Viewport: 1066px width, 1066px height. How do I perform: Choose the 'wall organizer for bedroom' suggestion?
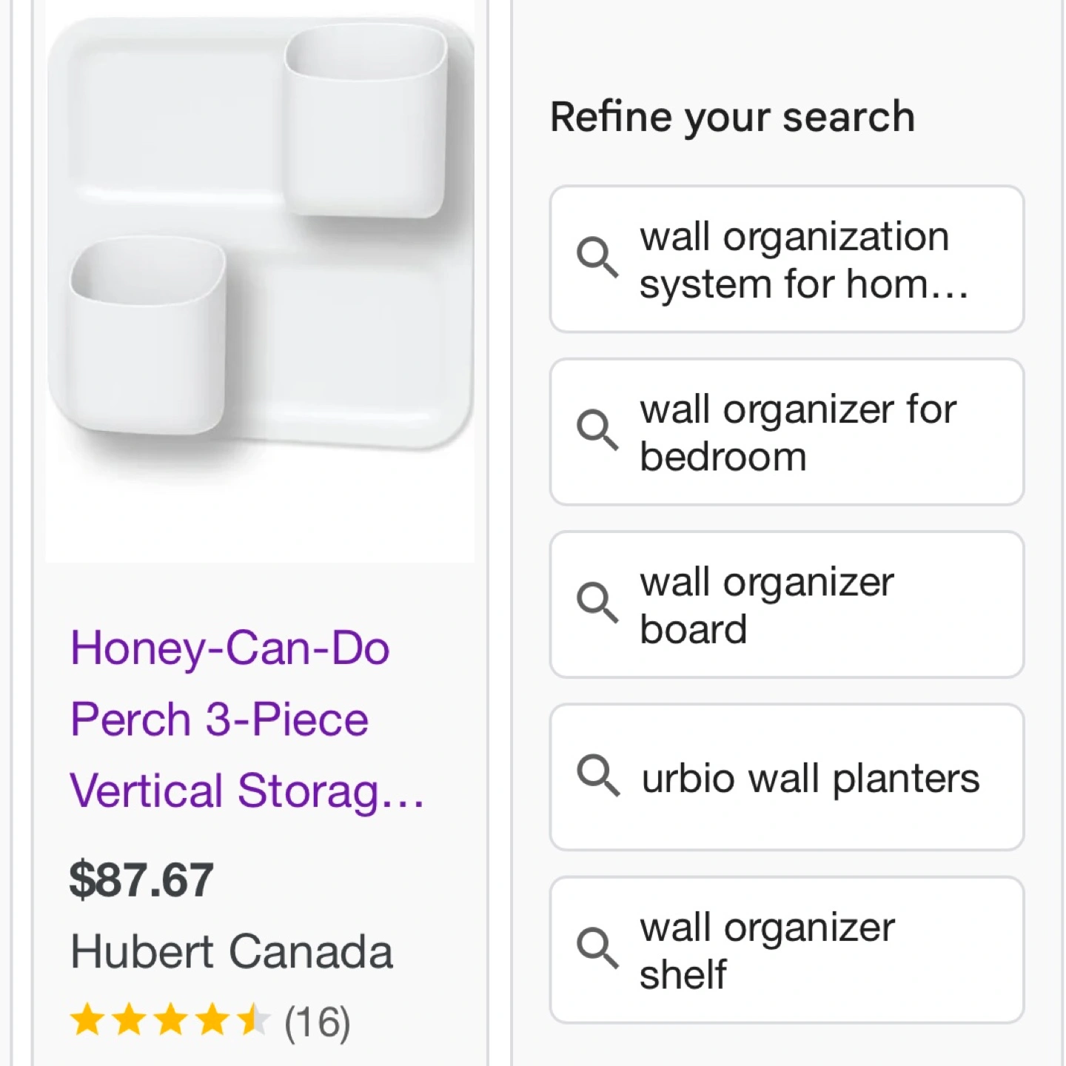pyautogui.click(x=798, y=432)
